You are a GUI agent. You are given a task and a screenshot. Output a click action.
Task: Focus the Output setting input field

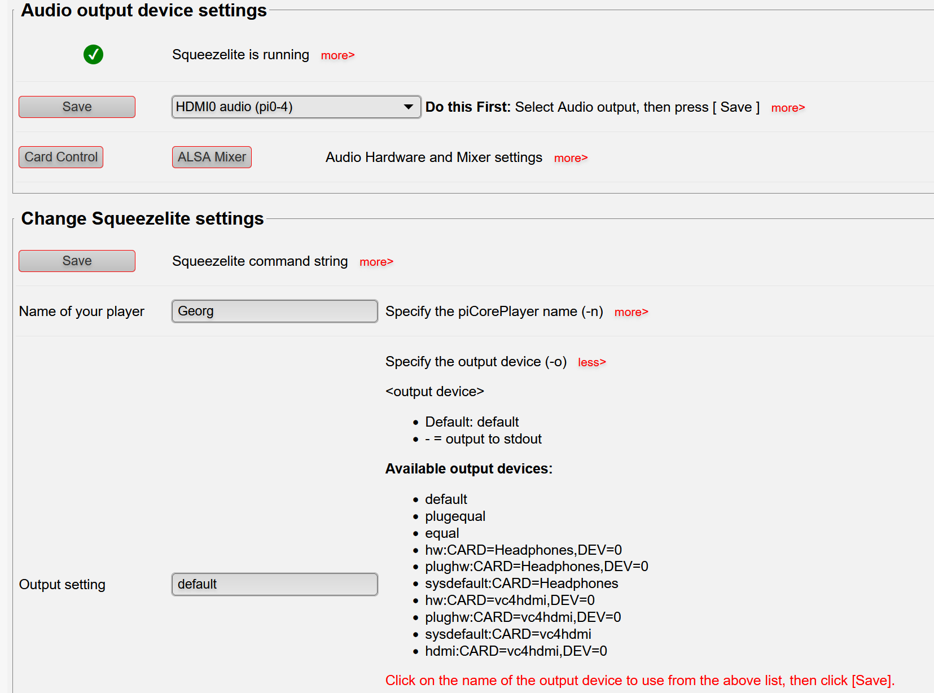click(x=275, y=584)
